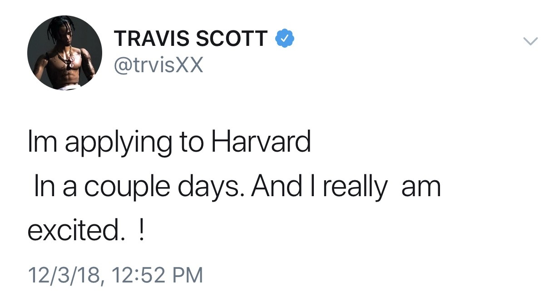Click the word "And" in the tweet
The height and width of the screenshot is (297, 554).
point(278,186)
